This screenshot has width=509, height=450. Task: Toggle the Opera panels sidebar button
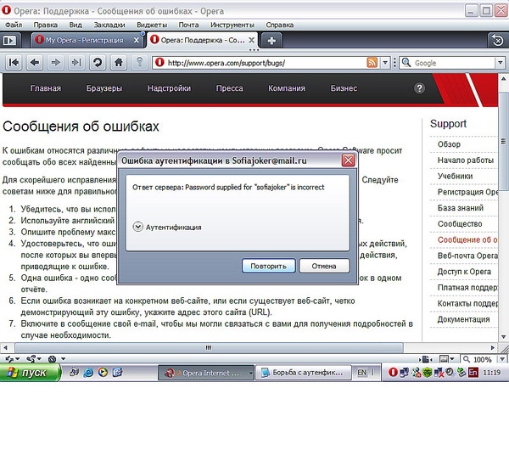[10, 40]
